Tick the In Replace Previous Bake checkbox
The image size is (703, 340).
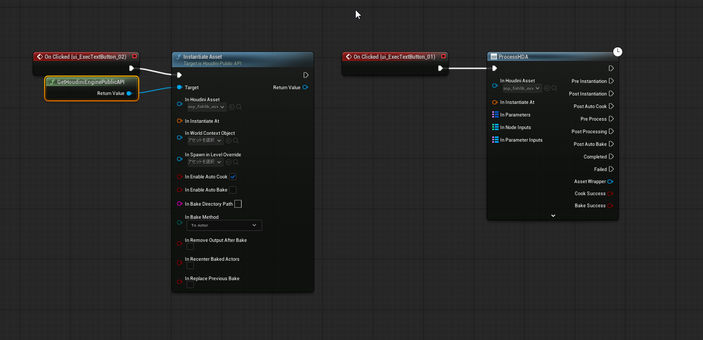(190, 285)
